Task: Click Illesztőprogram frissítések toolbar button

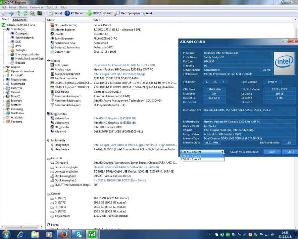Action: 134,13
